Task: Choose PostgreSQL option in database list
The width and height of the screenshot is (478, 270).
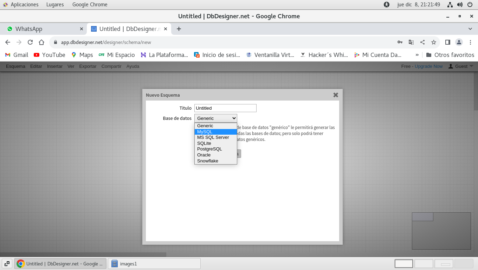Action: (x=209, y=149)
